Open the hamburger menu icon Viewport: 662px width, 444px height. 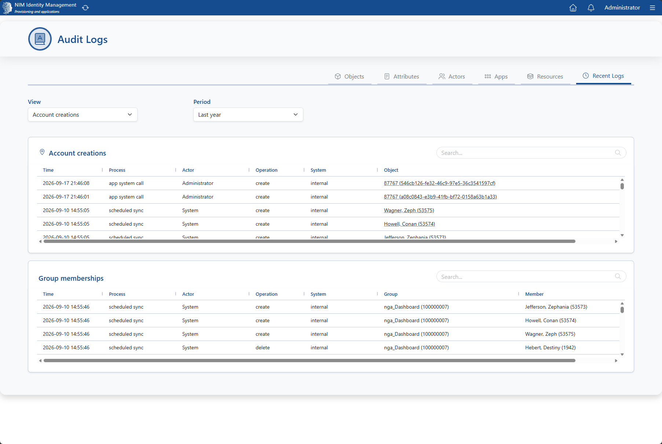[x=652, y=8]
